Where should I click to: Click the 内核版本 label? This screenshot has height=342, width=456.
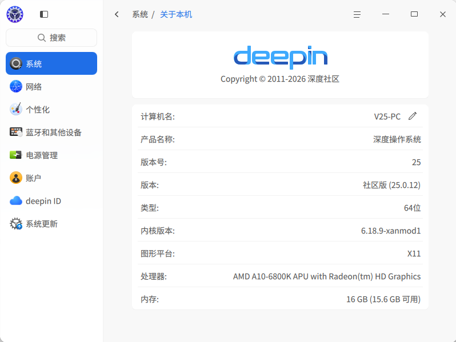158,231
